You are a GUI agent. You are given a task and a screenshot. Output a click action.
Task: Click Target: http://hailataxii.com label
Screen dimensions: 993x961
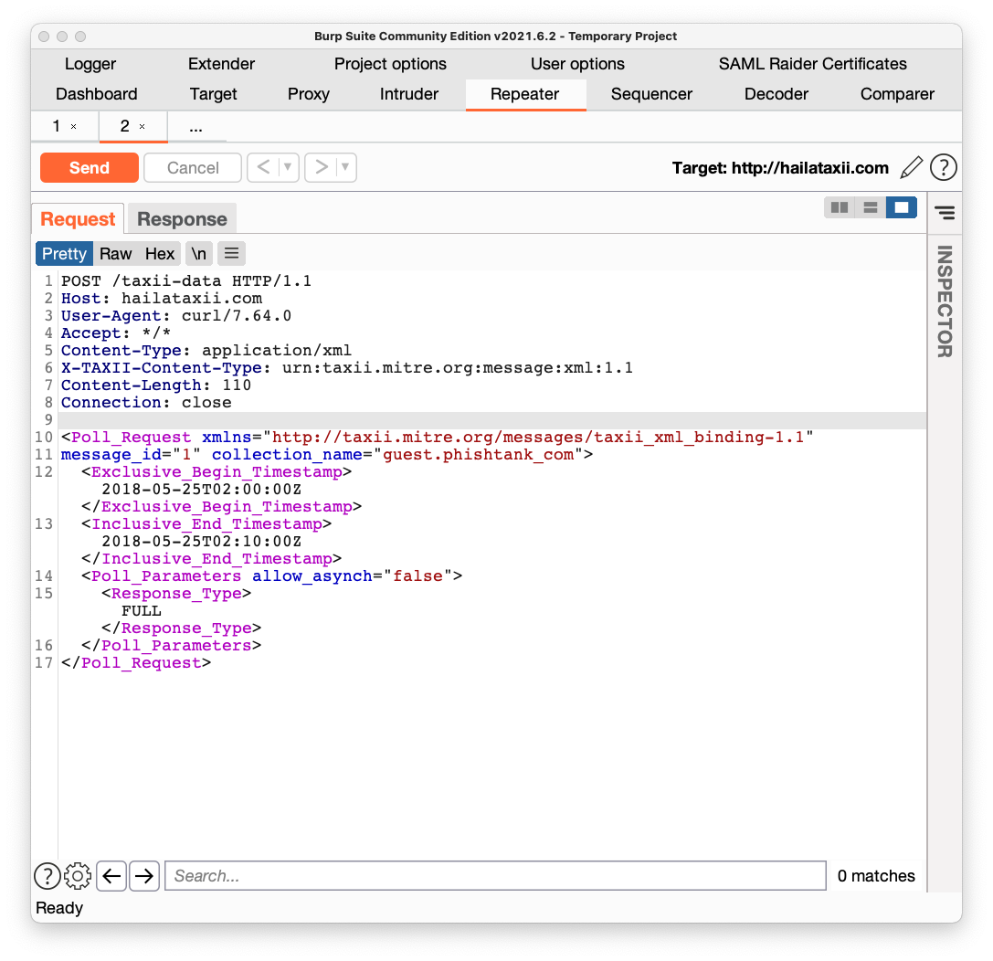point(780,168)
